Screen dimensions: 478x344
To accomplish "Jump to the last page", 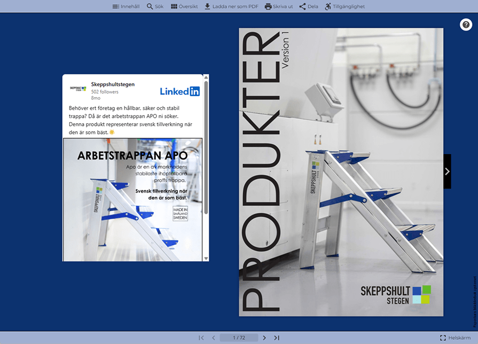I will pos(277,338).
